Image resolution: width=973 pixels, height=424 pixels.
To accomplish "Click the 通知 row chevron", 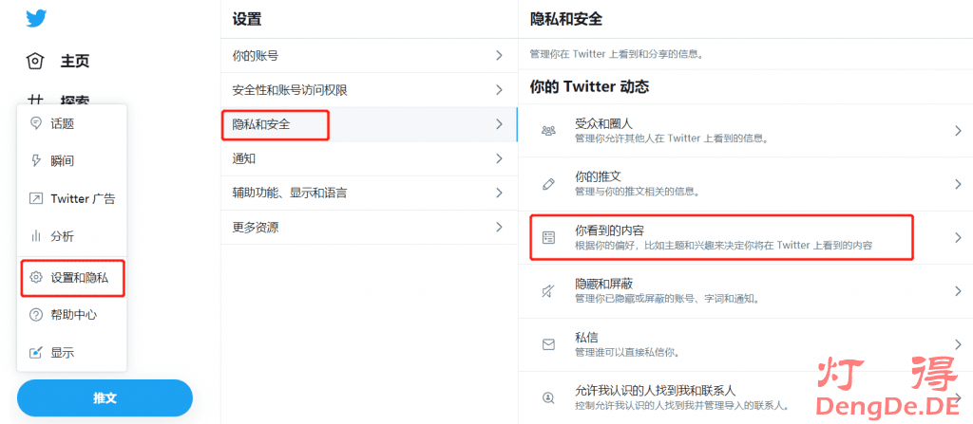I will click(499, 158).
